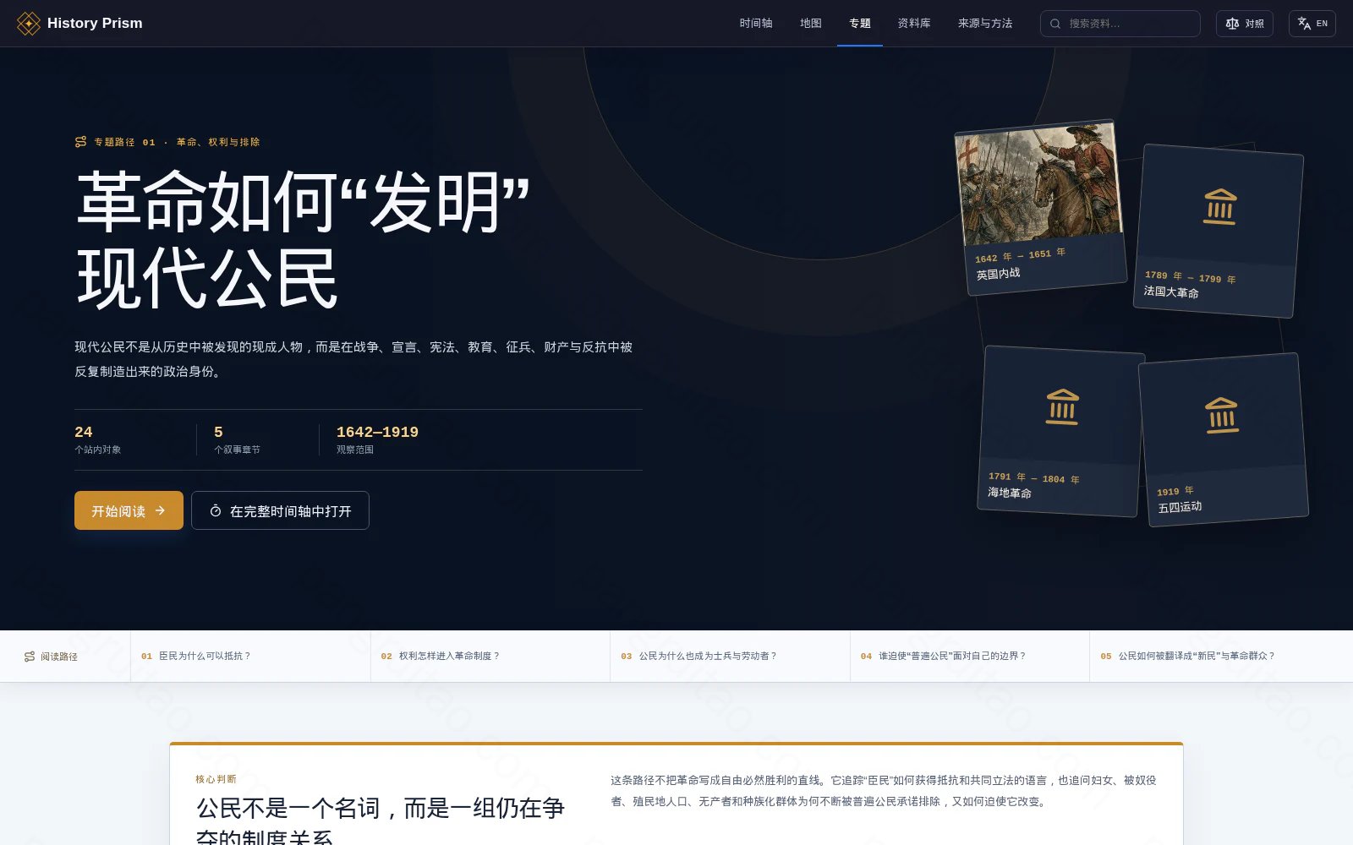This screenshot has height=845, width=1353.
Task: Click the 革命、权利与排除 subtitle text
Action: coord(218,142)
